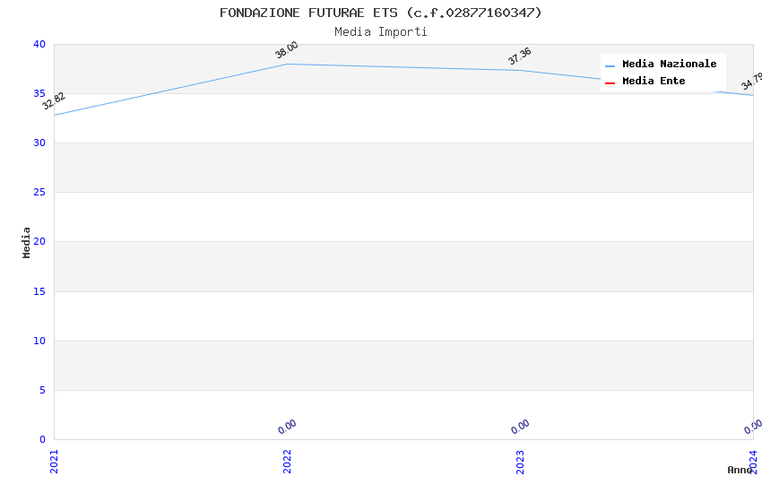Viewport: 762px width, 493px height.
Task: Select the 38.00 data point label
Action: [x=287, y=50]
